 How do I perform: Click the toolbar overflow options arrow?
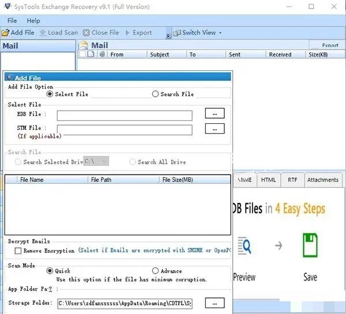168,36
